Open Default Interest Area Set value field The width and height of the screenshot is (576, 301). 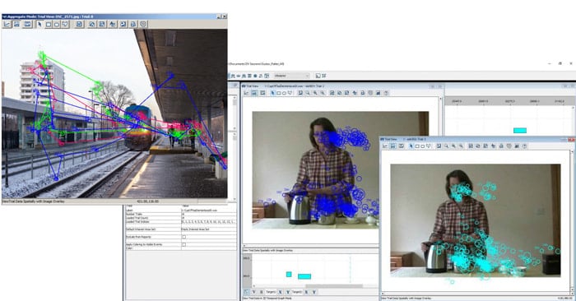208,229
